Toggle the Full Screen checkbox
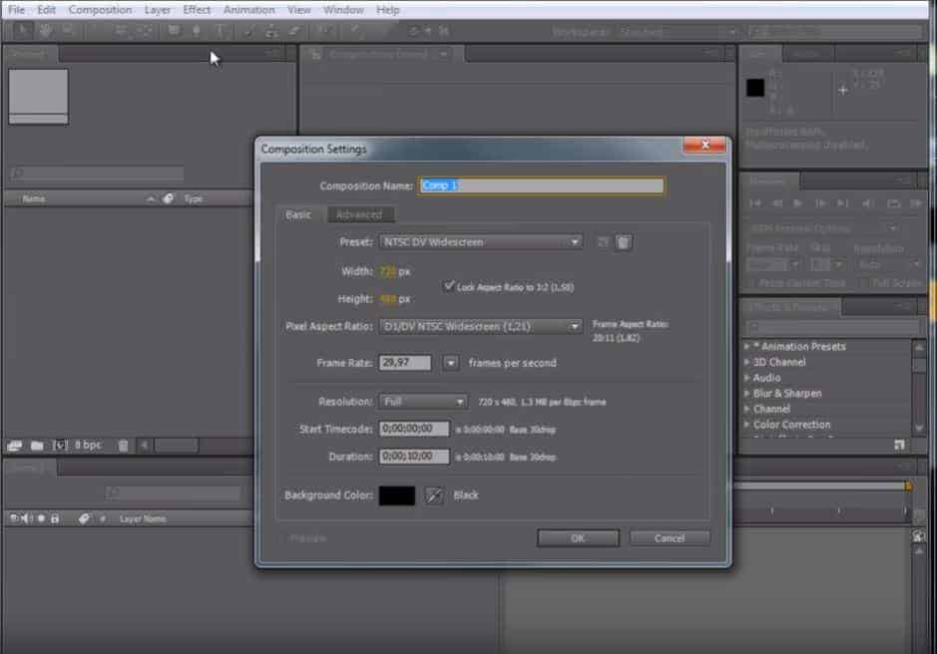Viewport: 937px width, 654px height. point(865,283)
